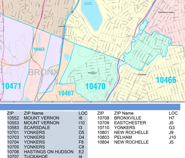The width and height of the screenshot is (185, 158).
Task: Select the 10463 ZIP code map label
Action: pyautogui.click(x=39, y=49)
